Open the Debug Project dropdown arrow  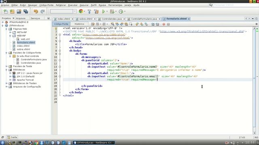tap(116, 12)
